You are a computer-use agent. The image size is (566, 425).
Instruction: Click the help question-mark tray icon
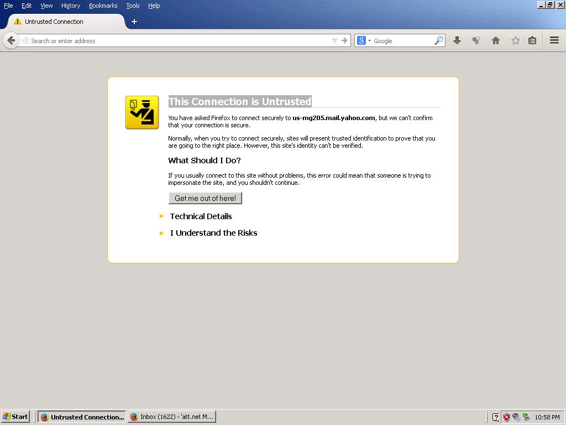pos(496,417)
